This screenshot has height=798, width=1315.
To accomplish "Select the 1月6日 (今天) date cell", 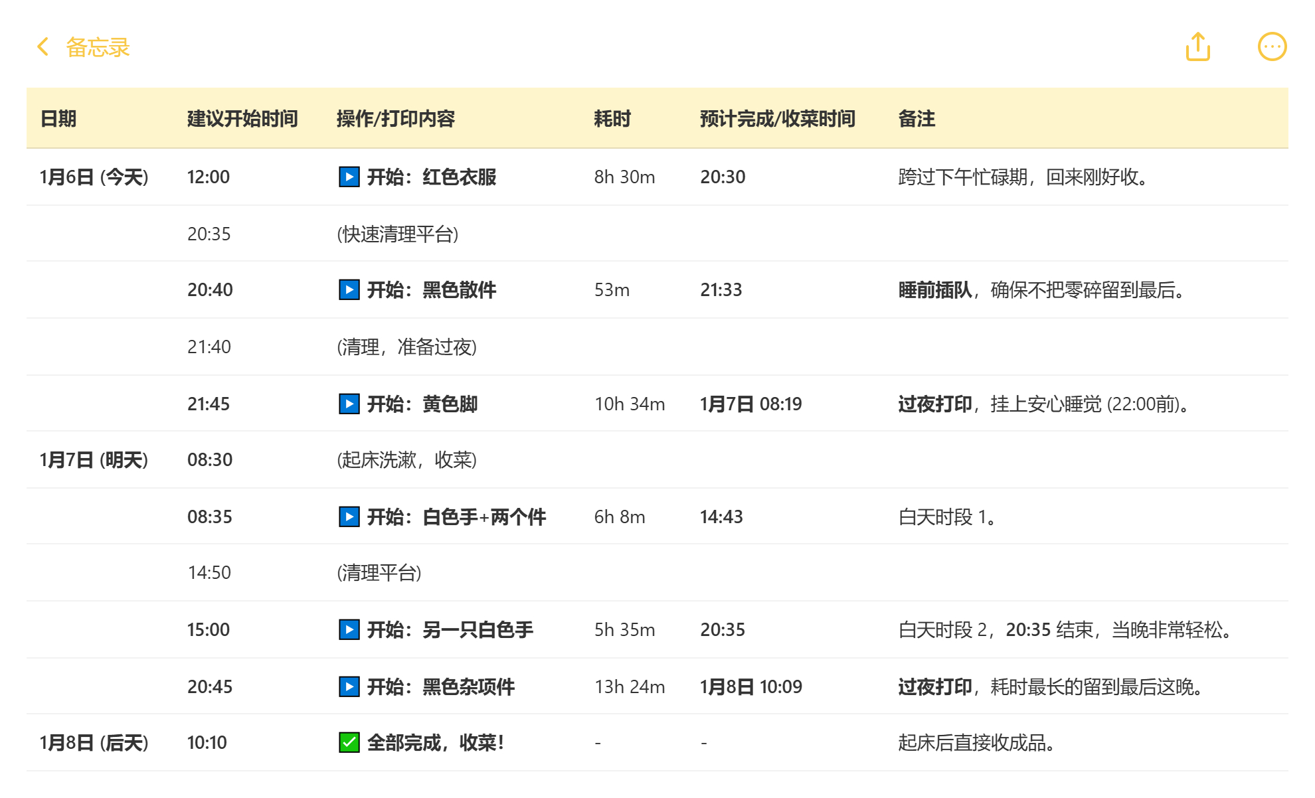I will [94, 177].
